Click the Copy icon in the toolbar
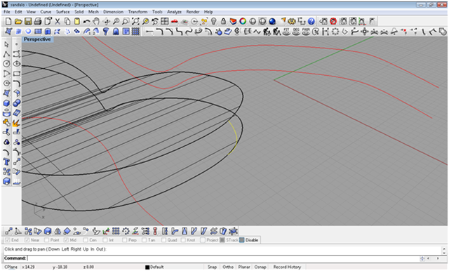Viewport: 449px width, 271px height. pos(67,21)
